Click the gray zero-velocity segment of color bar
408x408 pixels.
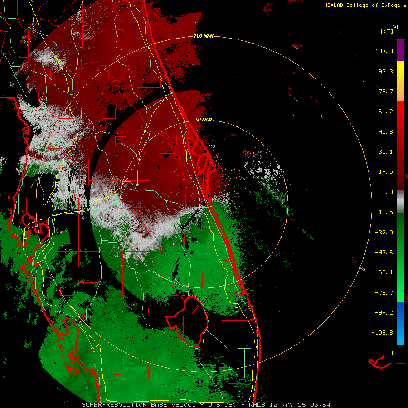point(400,202)
